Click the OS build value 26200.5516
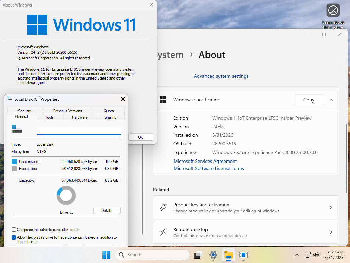350x263 pixels. (224, 144)
